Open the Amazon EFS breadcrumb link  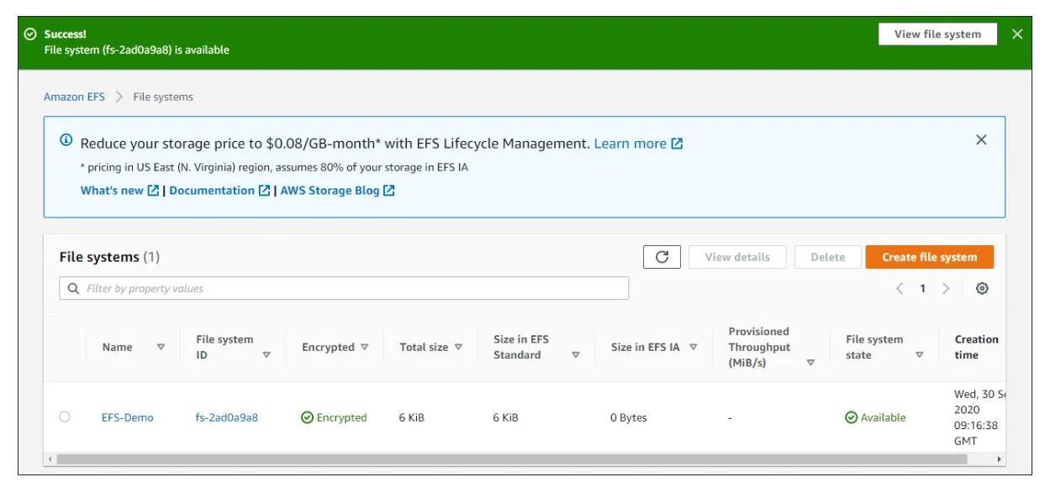74,97
